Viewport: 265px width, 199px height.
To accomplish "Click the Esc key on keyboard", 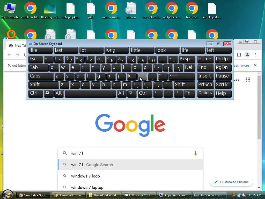I will click(x=36, y=59).
